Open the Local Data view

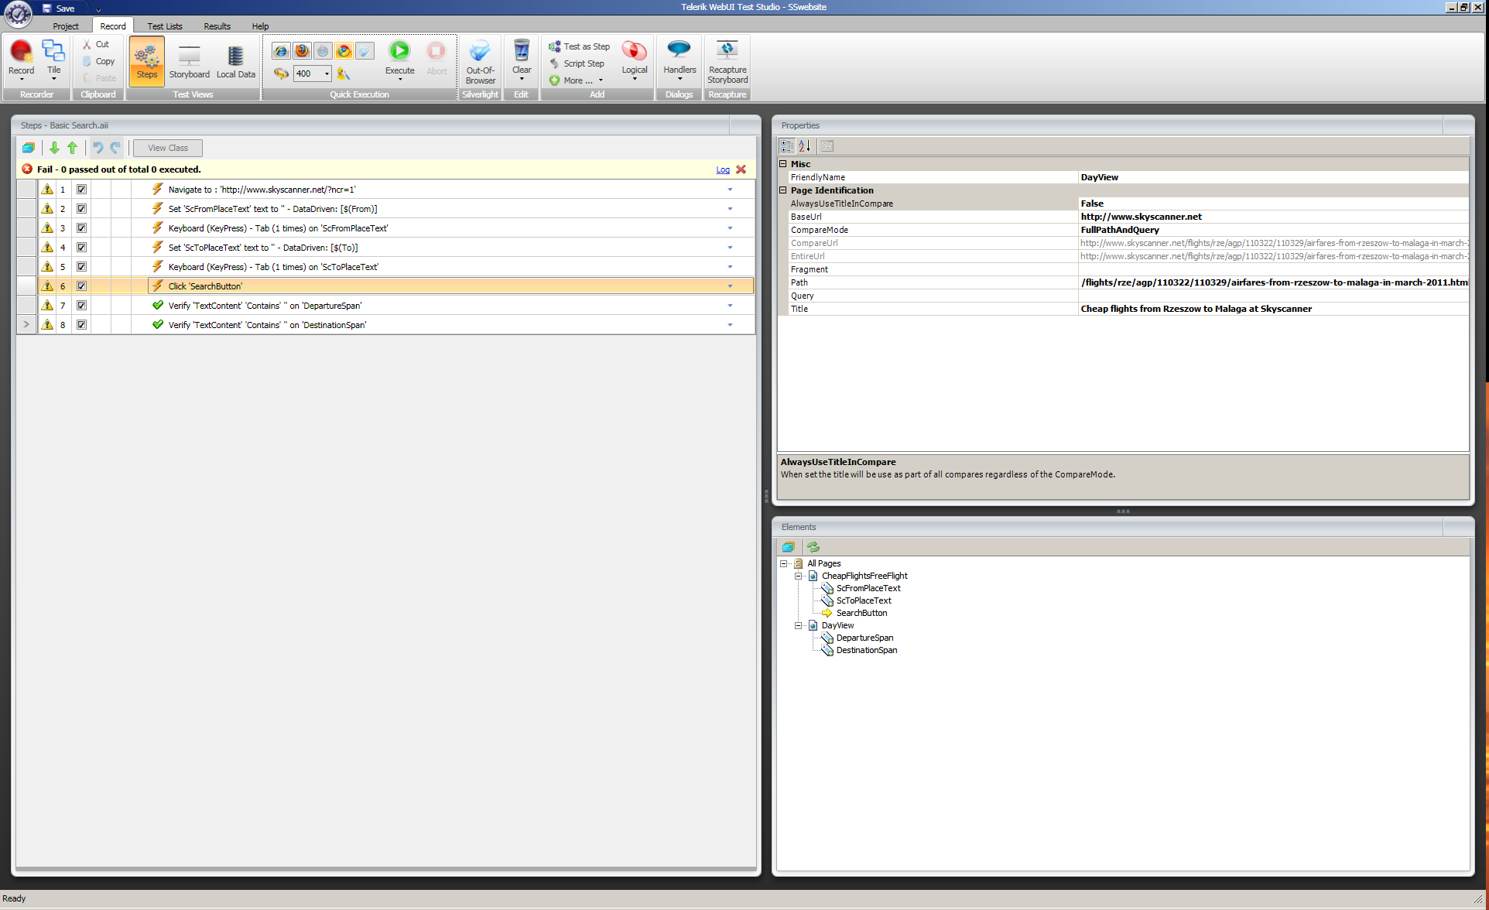(x=235, y=61)
